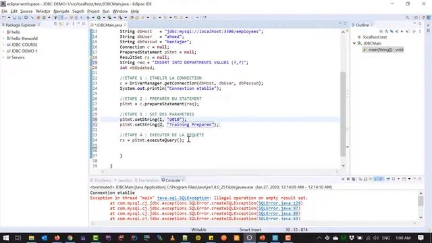Toggle Hide Fields in Outline toolbar
The width and height of the screenshot is (432, 243).
[x=391, y=32]
